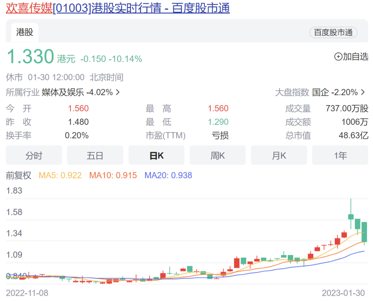Switch to the 1年 chart tab
The width and height of the screenshot is (373, 301).
click(x=340, y=155)
